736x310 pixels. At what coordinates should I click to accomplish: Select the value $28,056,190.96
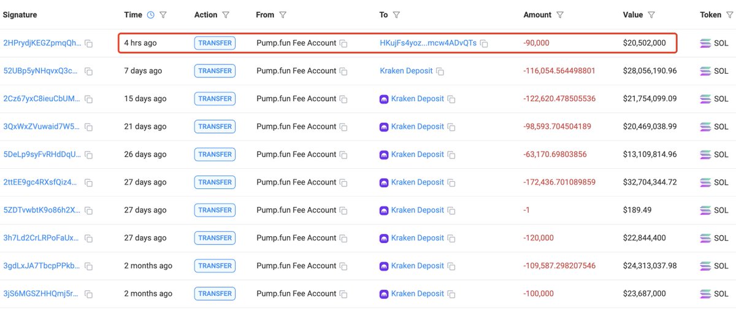pyautogui.click(x=650, y=71)
